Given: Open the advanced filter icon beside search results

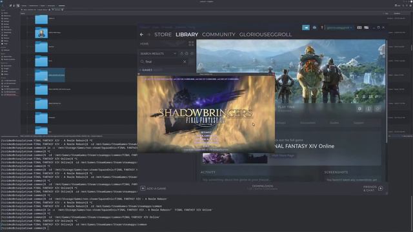Looking at the screenshot, I should coord(192,53).
